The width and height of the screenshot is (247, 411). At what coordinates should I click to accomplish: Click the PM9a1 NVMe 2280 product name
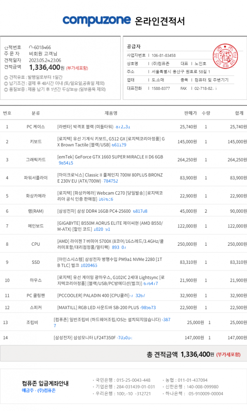[x=110, y=262]
